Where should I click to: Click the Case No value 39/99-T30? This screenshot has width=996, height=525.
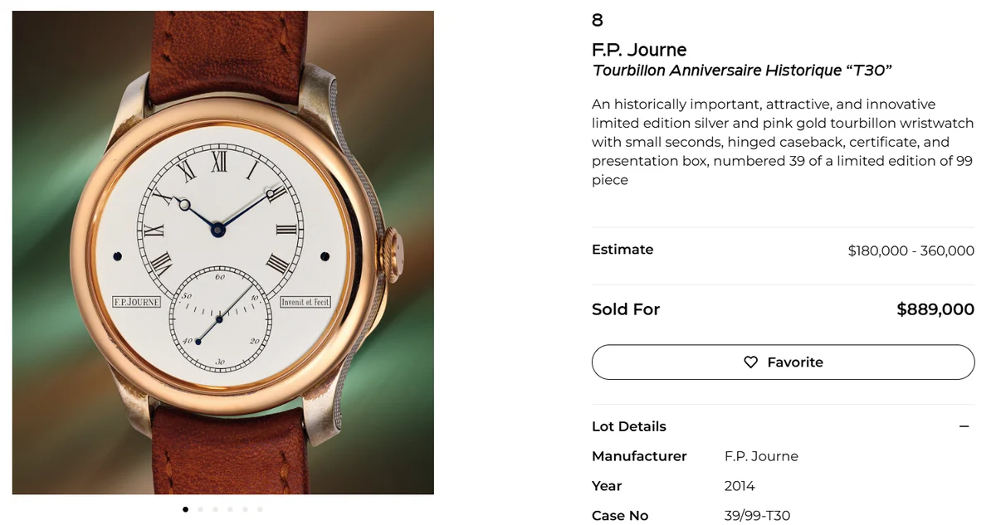757,516
